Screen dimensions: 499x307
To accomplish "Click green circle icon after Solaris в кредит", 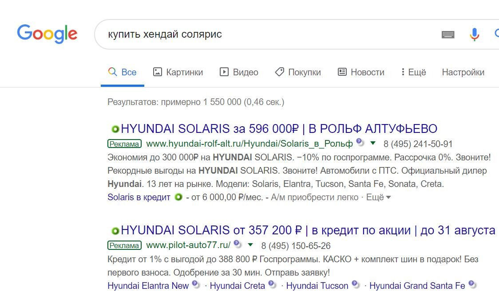I will [178, 197].
